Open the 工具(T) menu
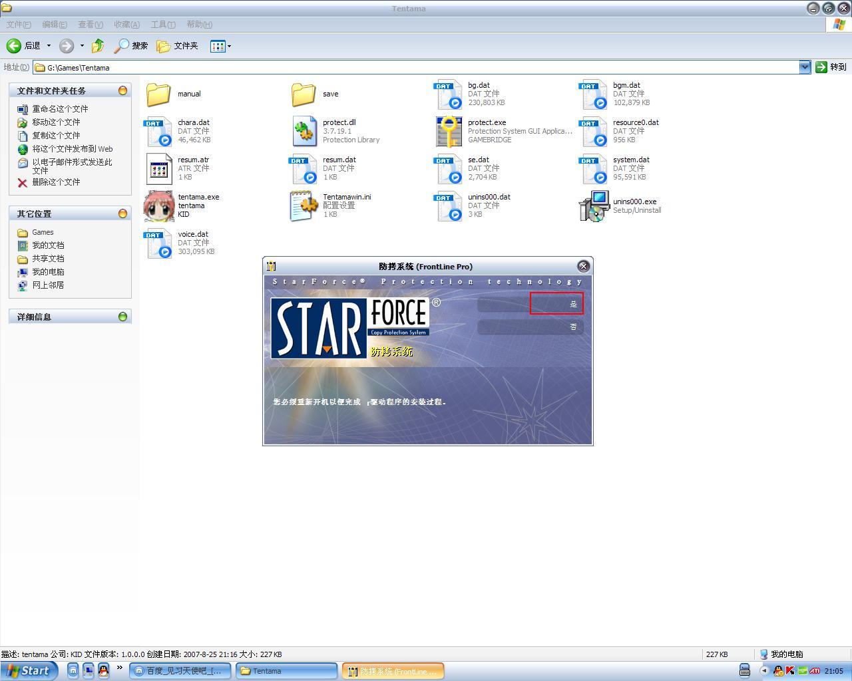Image resolution: width=852 pixels, height=681 pixels. 163,25
